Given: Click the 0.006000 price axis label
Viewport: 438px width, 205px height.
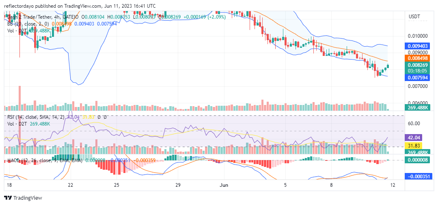Looking at the screenshot, I should (x=418, y=102).
